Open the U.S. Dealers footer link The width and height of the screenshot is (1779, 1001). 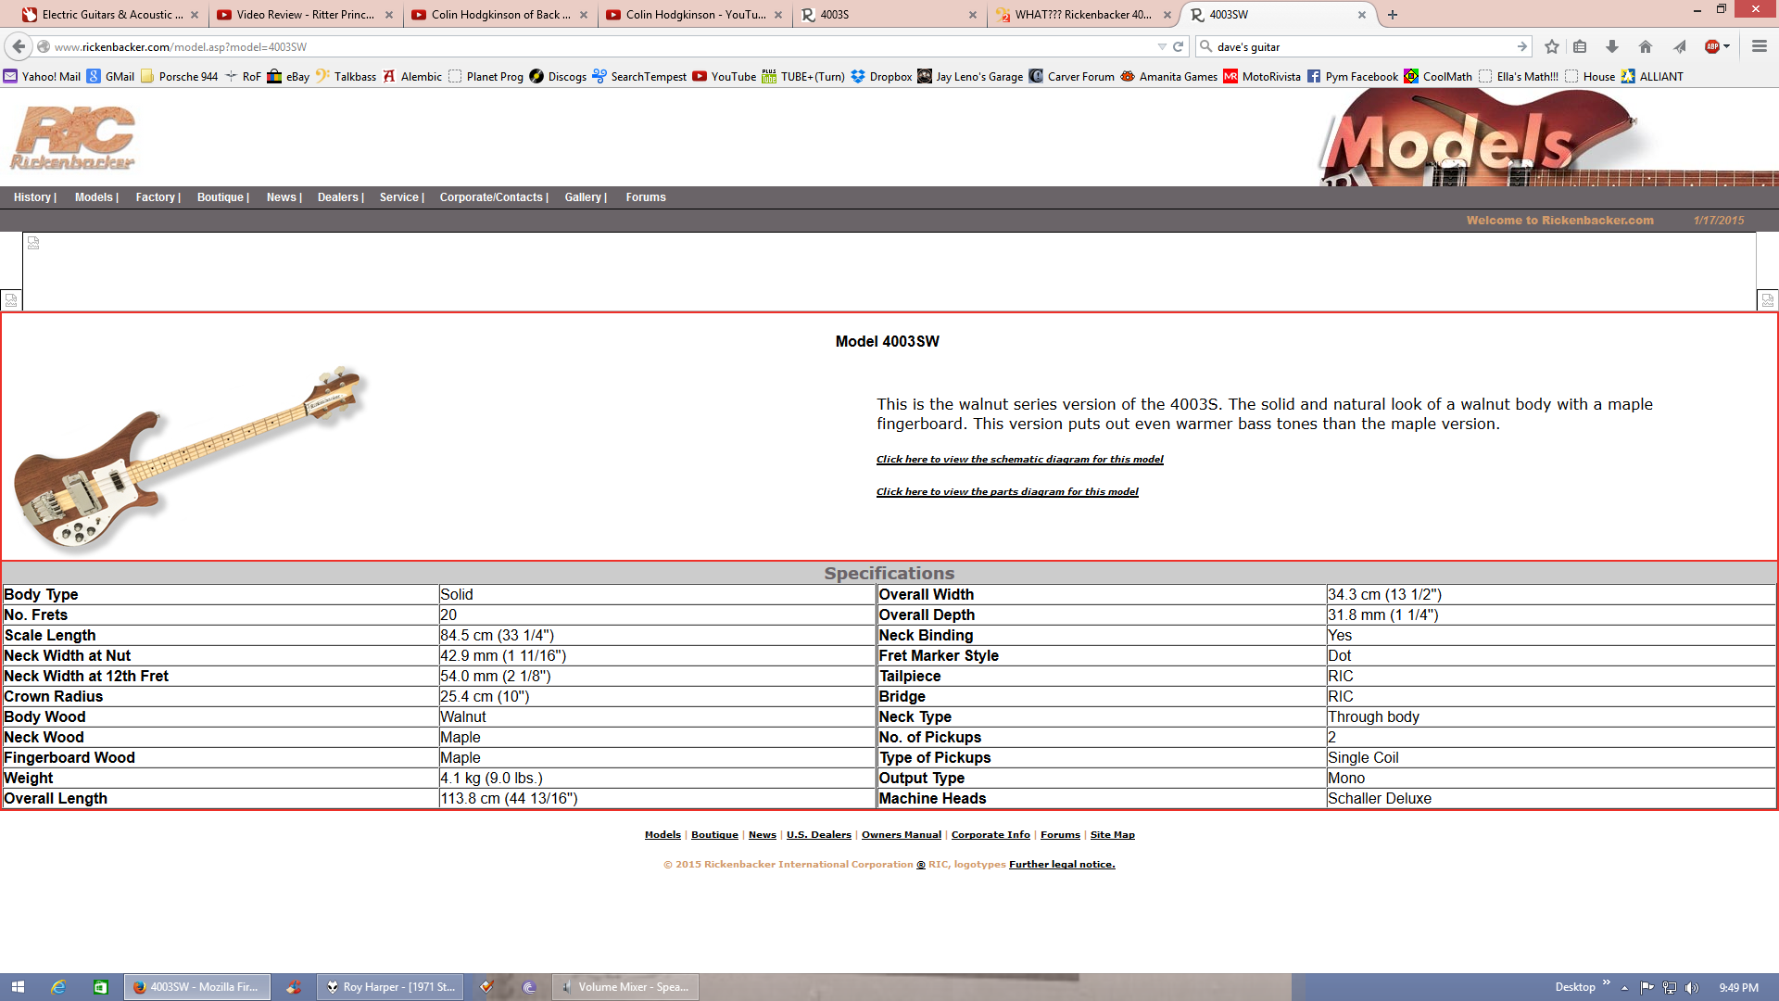[819, 835]
